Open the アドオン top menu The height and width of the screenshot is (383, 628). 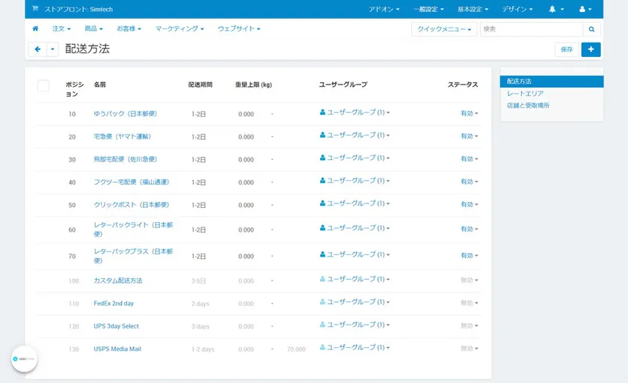pos(384,9)
